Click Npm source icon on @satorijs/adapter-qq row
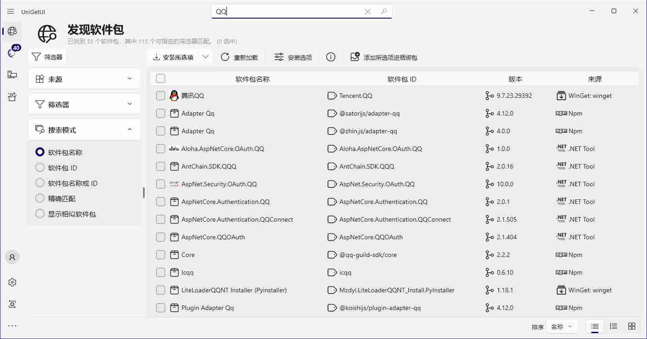Viewport: 647px width, 339px height. (x=561, y=113)
